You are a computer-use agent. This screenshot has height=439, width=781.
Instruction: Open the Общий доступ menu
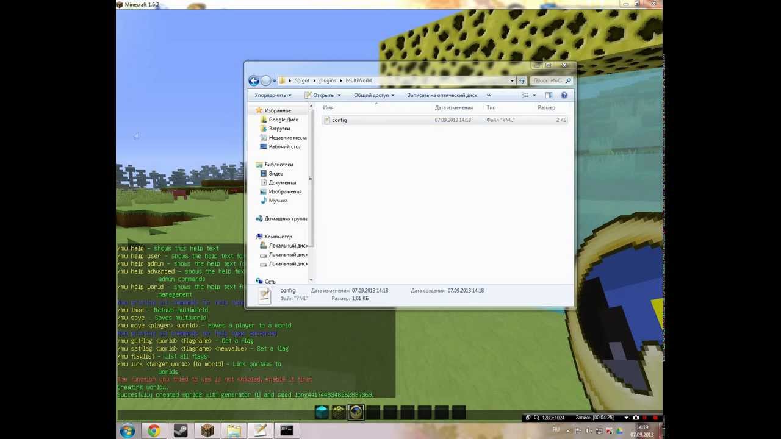[374, 95]
